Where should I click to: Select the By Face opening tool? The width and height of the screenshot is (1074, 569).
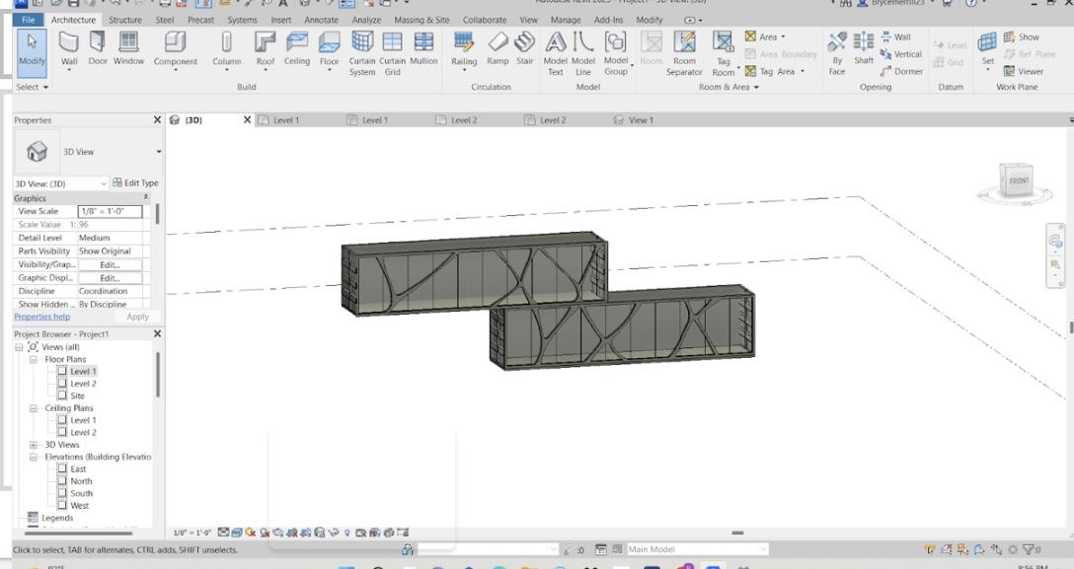837,53
